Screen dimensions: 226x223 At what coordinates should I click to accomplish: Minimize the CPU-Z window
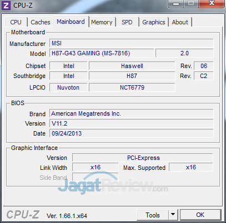point(176,4)
